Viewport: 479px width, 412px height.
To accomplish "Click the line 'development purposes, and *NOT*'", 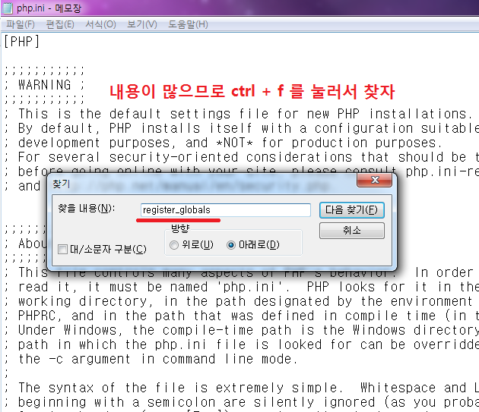I will 223,143.
